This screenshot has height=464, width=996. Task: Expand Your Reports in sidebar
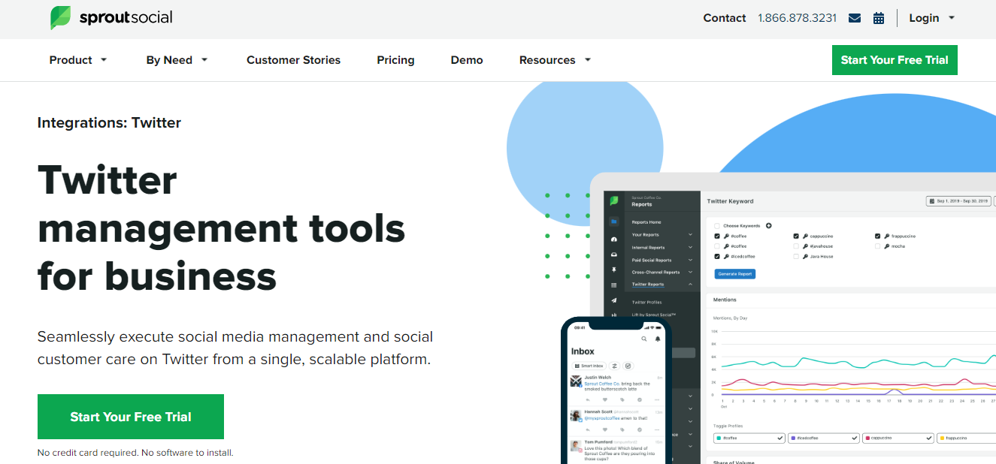tap(662, 235)
